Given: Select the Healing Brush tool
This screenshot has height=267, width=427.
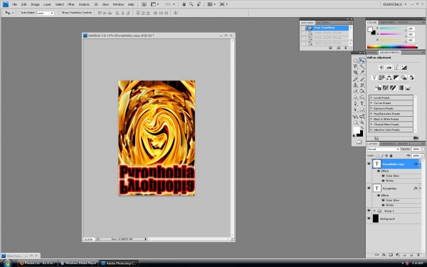Looking at the screenshot, I should 355,79.
